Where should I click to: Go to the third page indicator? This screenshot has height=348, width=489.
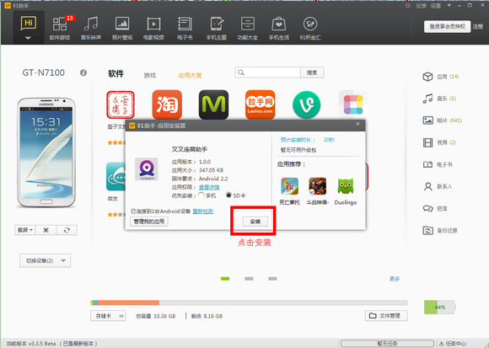coord(272,279)
